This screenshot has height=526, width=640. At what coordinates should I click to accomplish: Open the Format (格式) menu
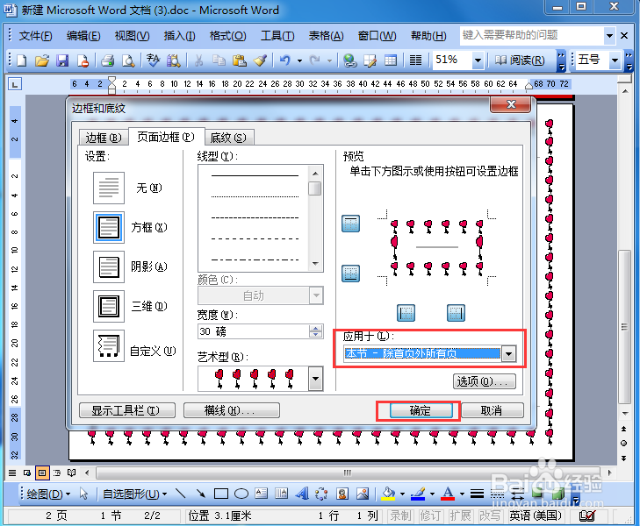[x=227, y=36]
